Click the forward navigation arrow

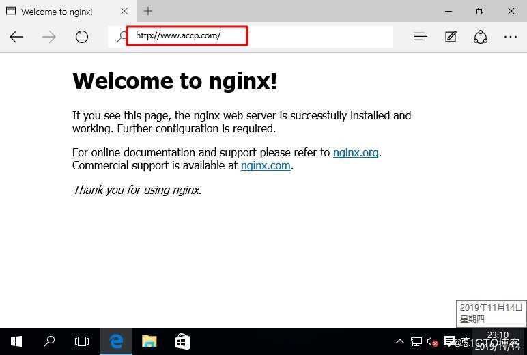(49, 37)
